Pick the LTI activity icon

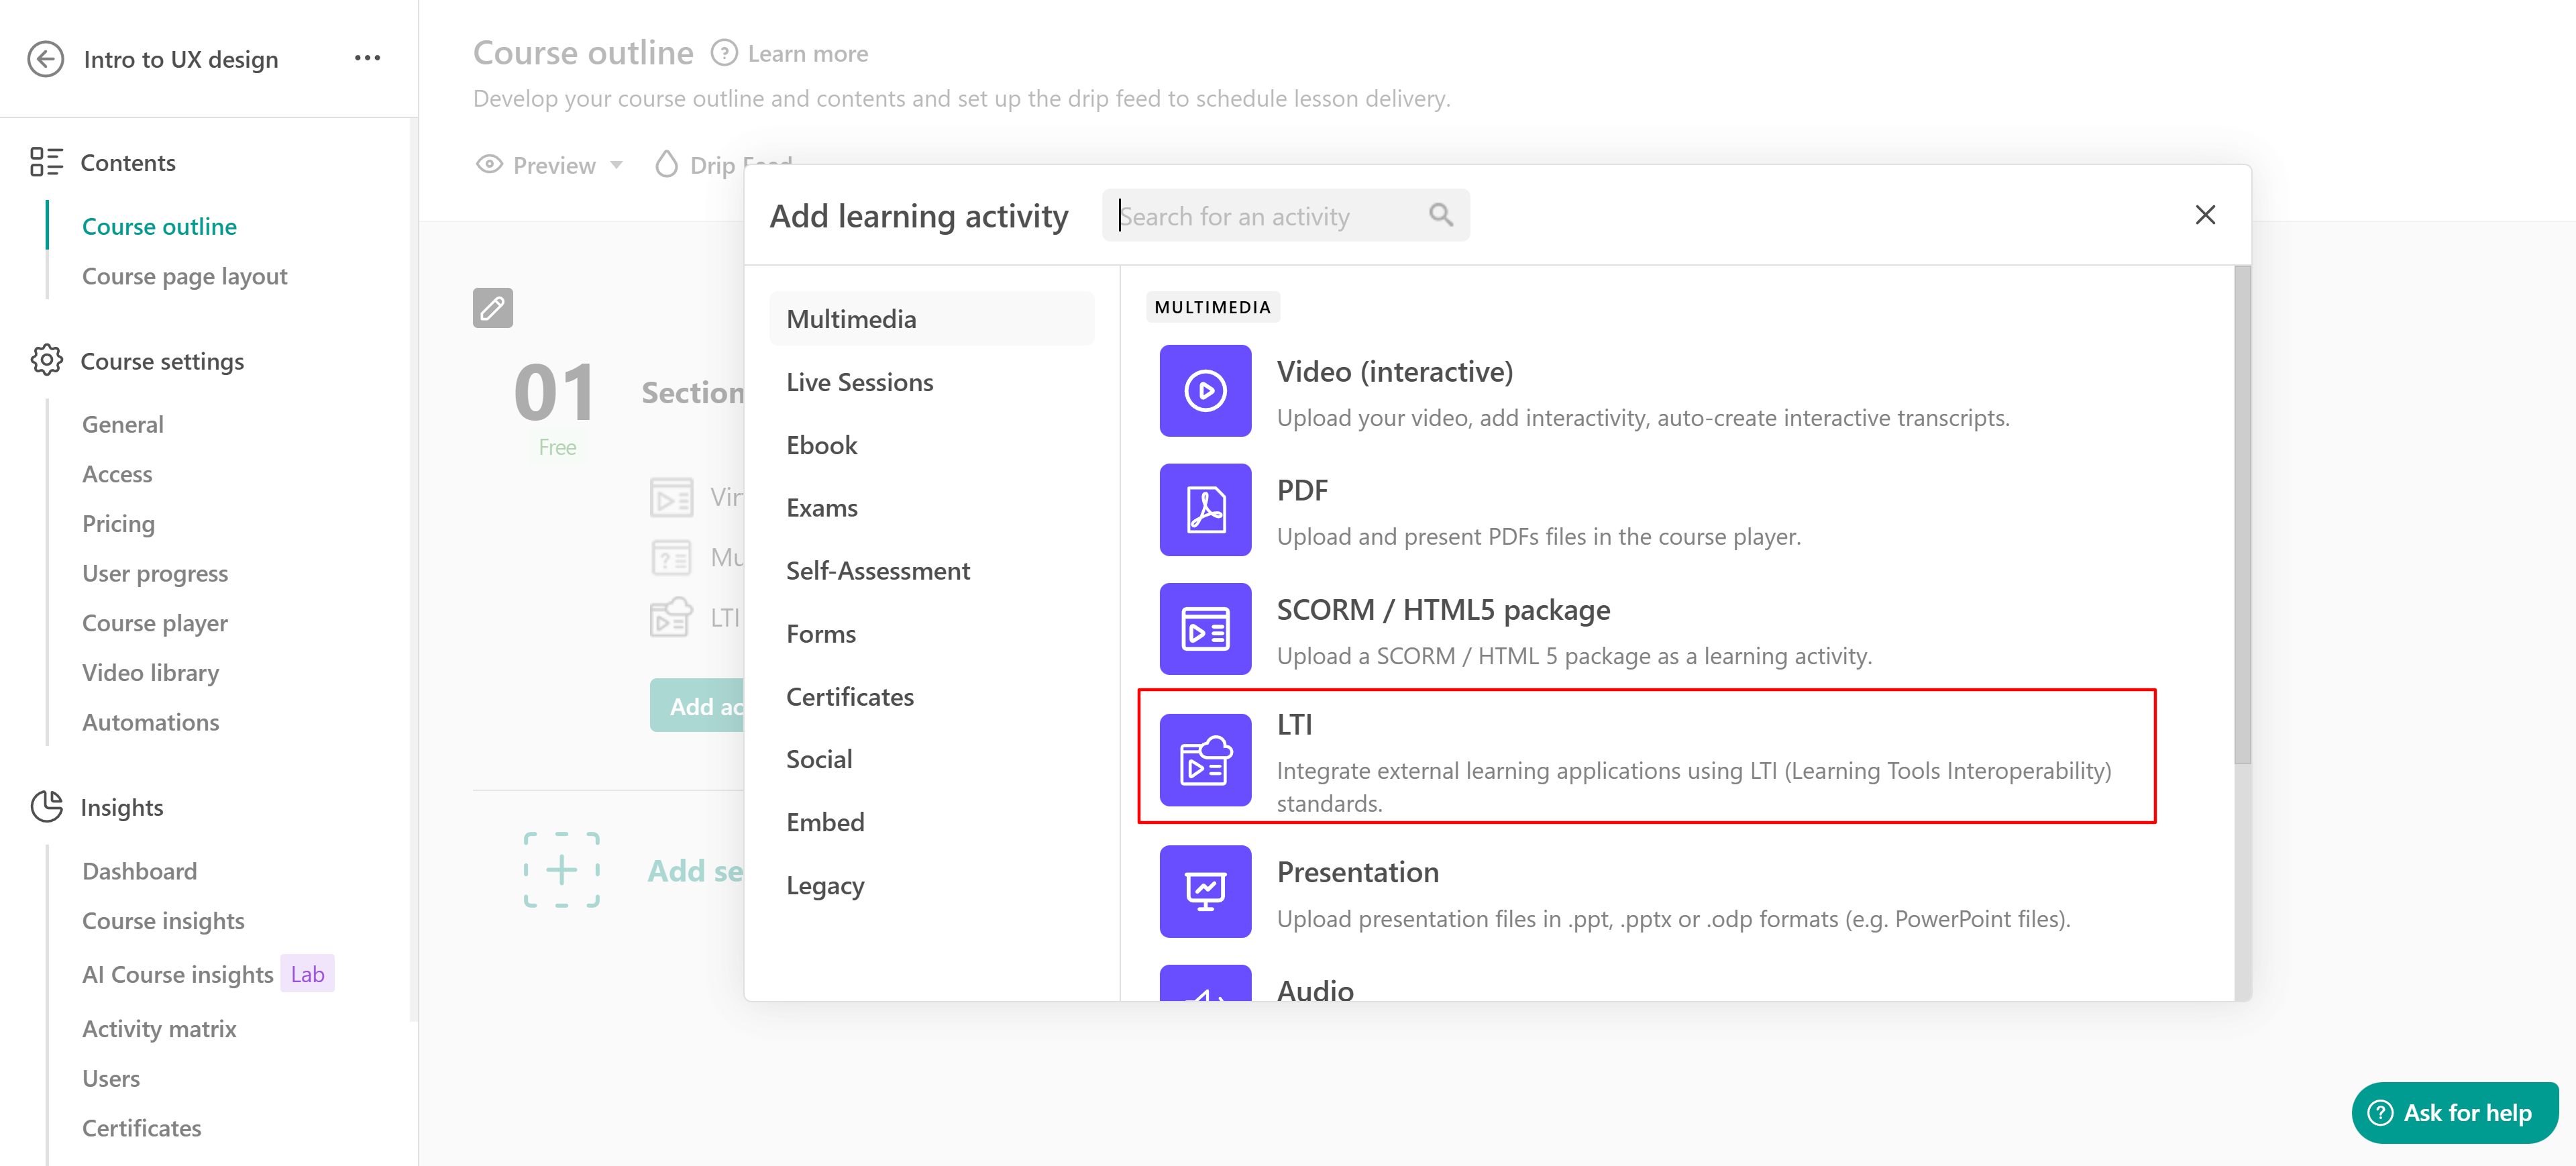[1205, 760]
